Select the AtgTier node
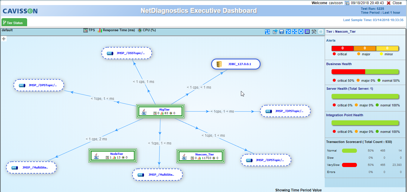Viewport: 407px width, 192px height. point(161,111)
